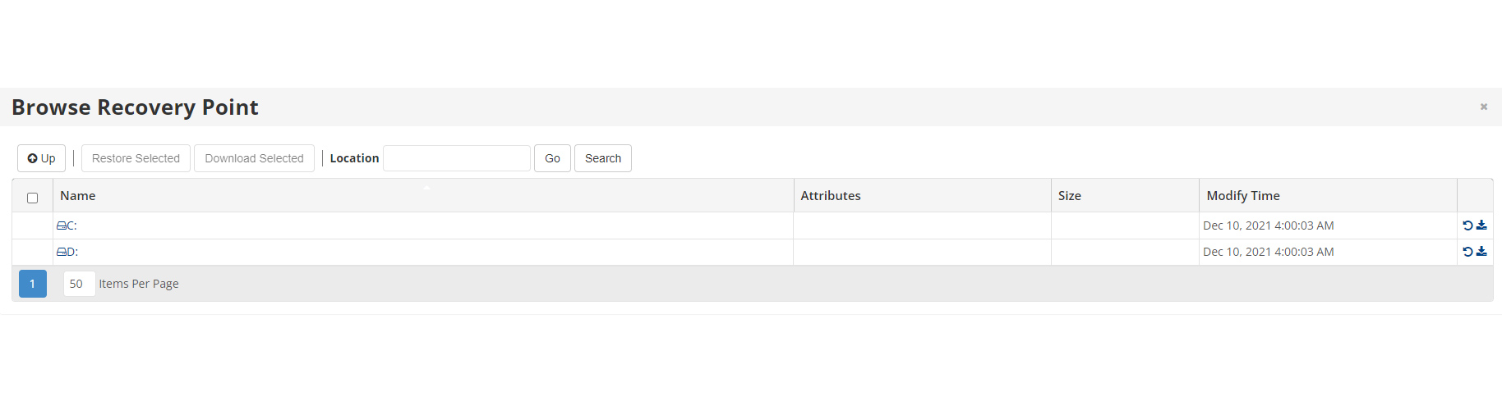Click the restore icon for D: drive
Screen dimensions: 1502x410
[x=1467, y=252]
